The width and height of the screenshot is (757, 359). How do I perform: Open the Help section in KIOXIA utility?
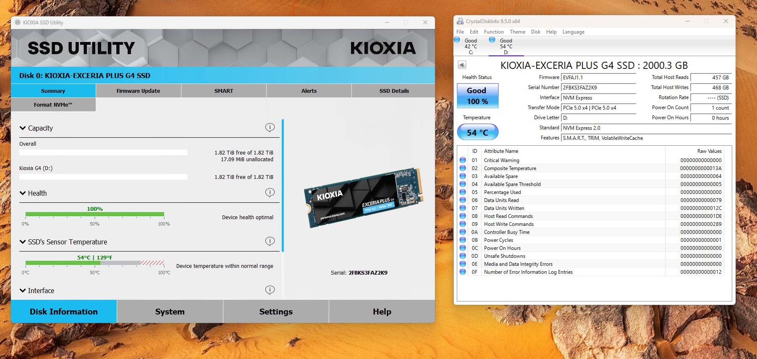click(382, 312)
